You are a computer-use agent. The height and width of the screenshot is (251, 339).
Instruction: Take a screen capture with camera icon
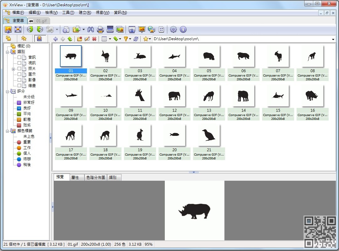132,29
